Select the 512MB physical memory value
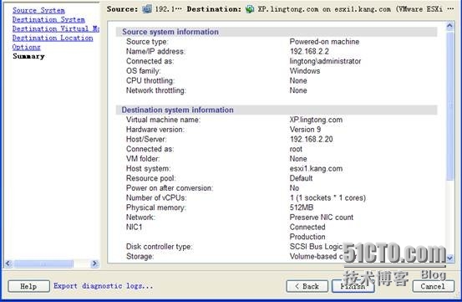Image resolution: width=462 pixels, height=302 pixels. coord(302,207)
